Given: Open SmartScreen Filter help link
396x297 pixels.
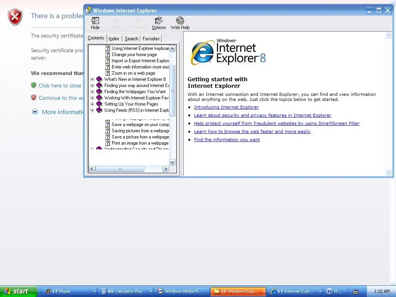Looking at the screenshot, I should (277, 123).
